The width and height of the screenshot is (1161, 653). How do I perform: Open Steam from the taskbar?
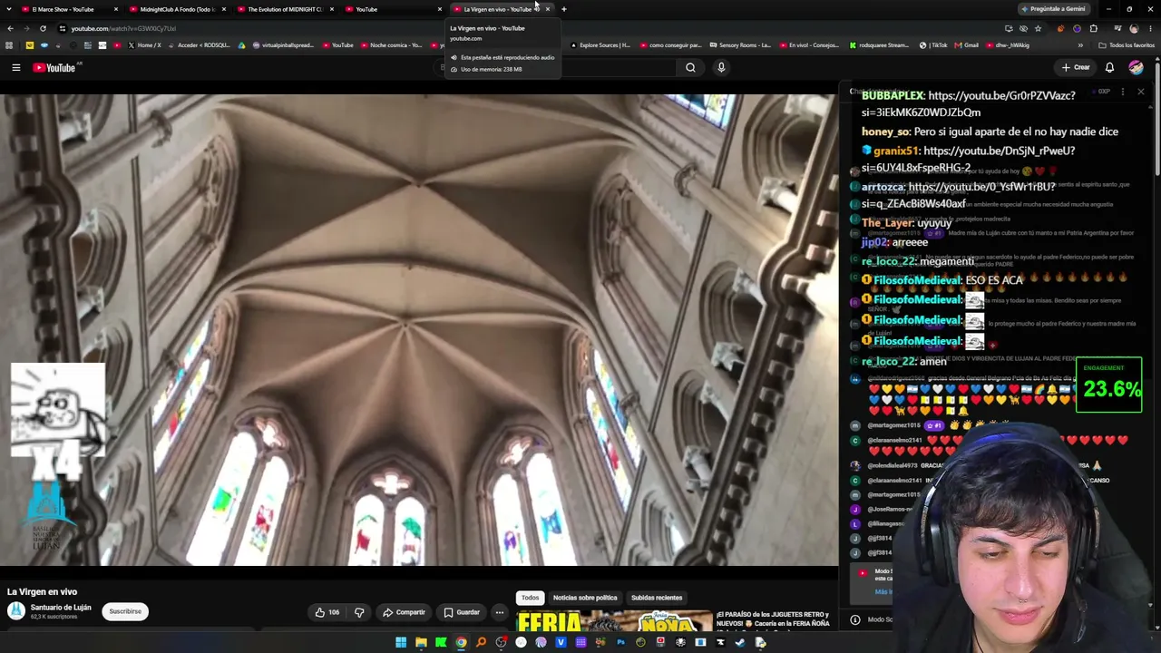point(740,643)
